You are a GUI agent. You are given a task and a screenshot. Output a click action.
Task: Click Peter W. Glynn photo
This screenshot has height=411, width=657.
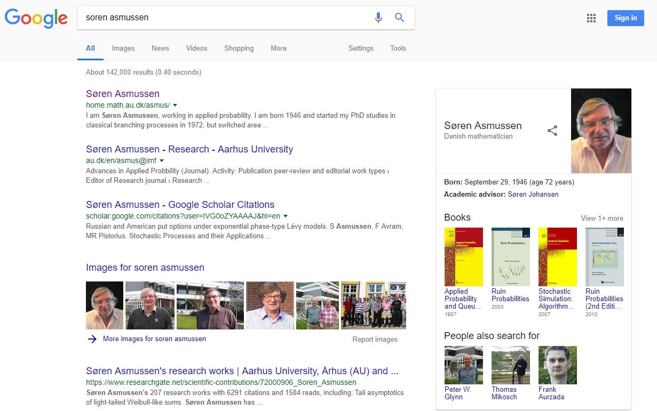464,365
